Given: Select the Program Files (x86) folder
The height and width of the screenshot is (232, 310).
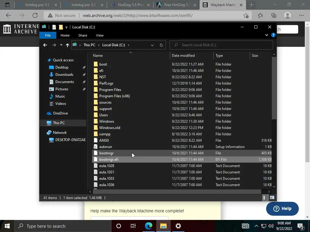Looking at the screenshot, I should point(114,96).
